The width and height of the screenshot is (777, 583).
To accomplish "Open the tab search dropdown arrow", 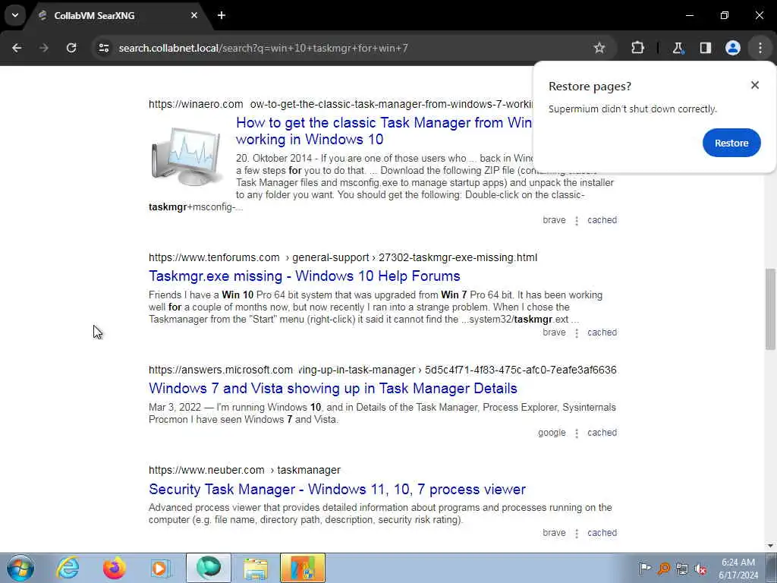I will (15, 15).
